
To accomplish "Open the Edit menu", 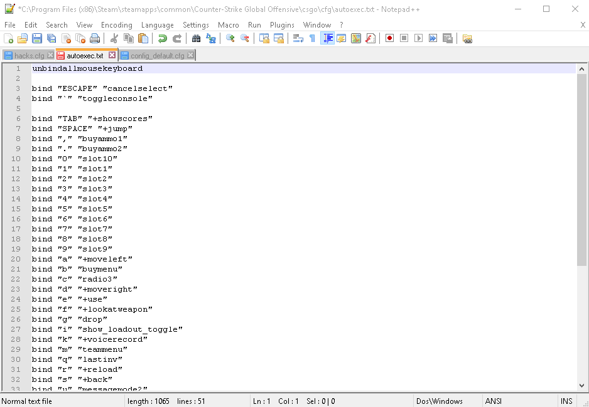I will pyautogui.click(x=31, y=24).
